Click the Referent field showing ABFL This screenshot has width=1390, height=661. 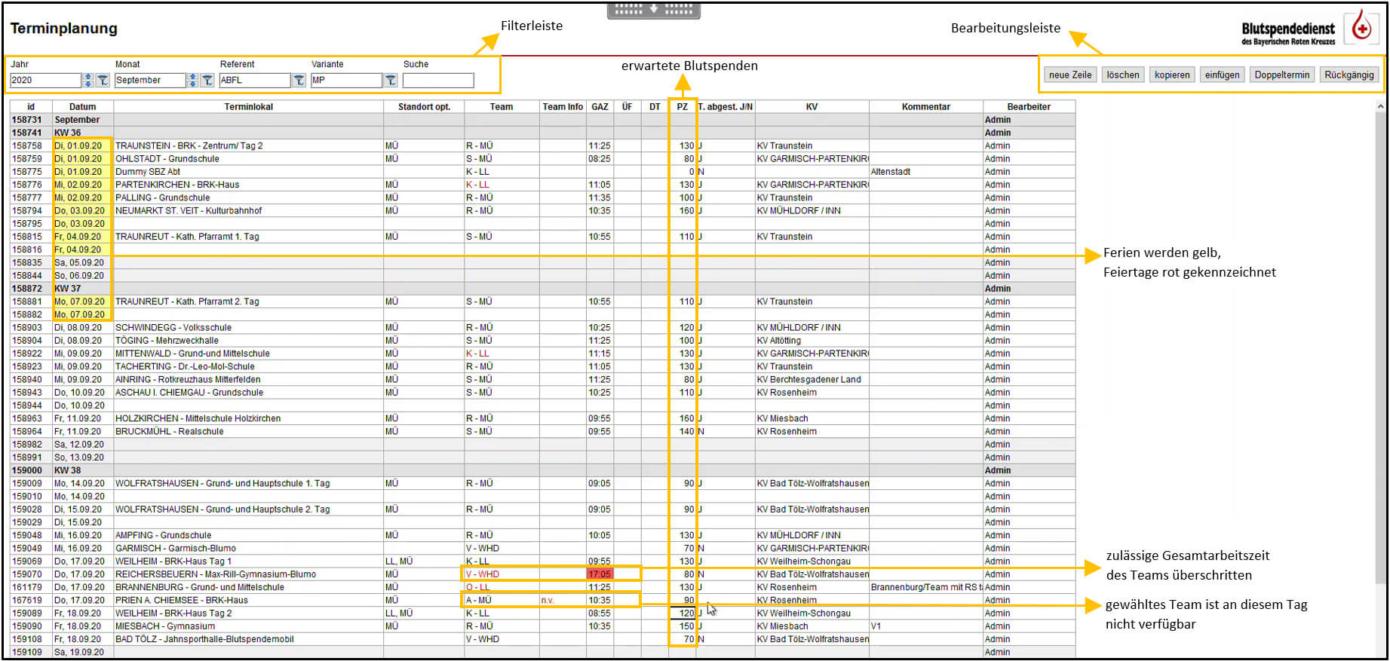pos(254,80)
